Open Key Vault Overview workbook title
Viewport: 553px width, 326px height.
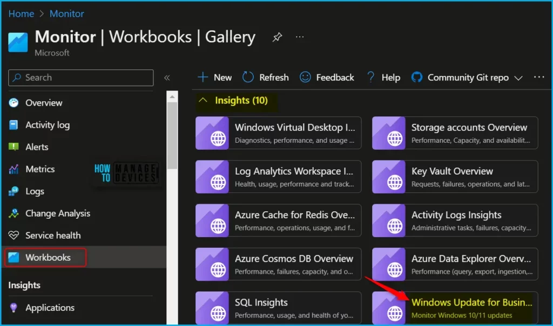point(452,171)
